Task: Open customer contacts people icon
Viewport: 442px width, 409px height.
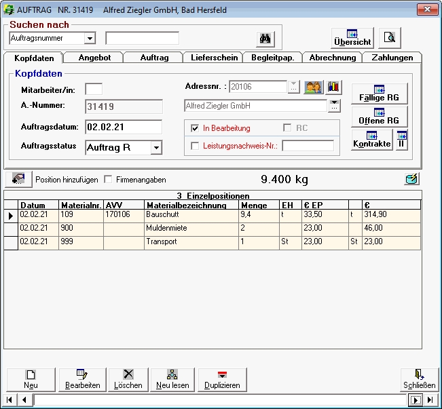Action: pos(314,87)
